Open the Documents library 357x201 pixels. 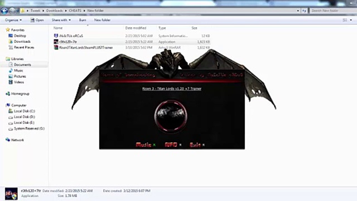coord(22,65)
